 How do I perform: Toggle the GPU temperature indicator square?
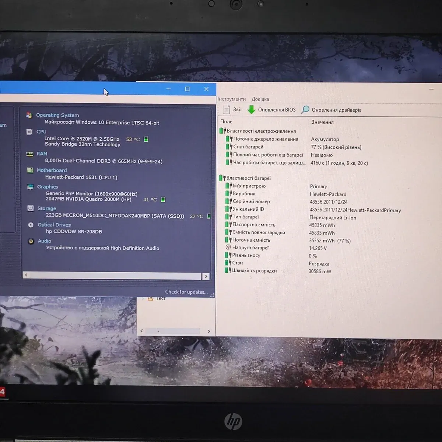tap(163, 199)
